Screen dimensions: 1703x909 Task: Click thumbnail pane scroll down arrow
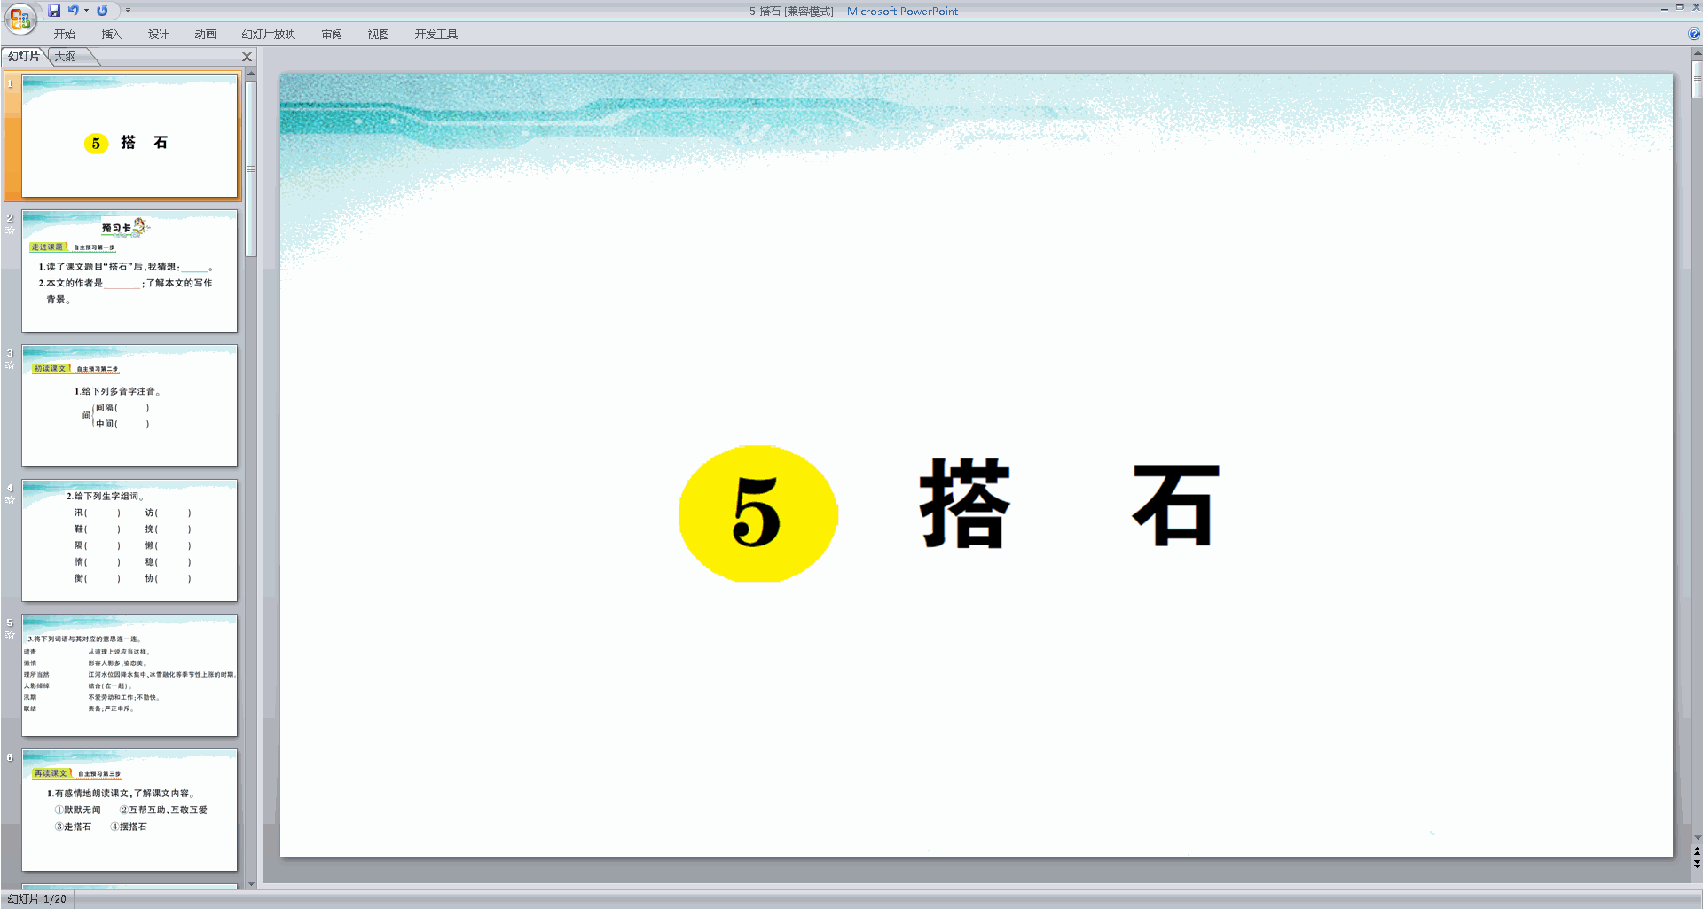[x=251, y=883]
